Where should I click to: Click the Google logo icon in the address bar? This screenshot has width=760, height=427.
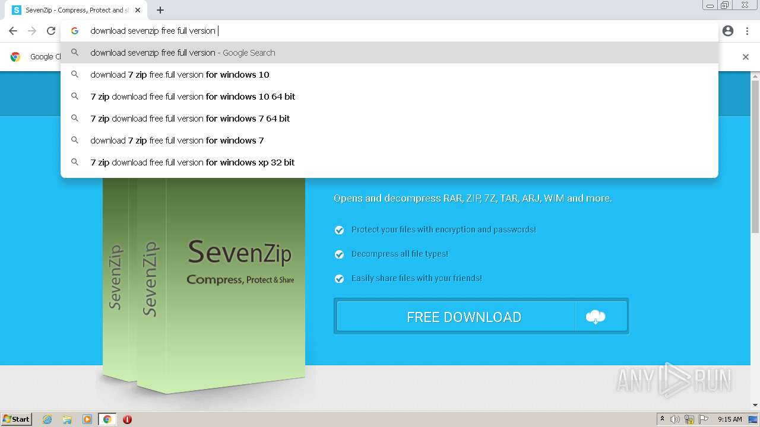point(75,31)
